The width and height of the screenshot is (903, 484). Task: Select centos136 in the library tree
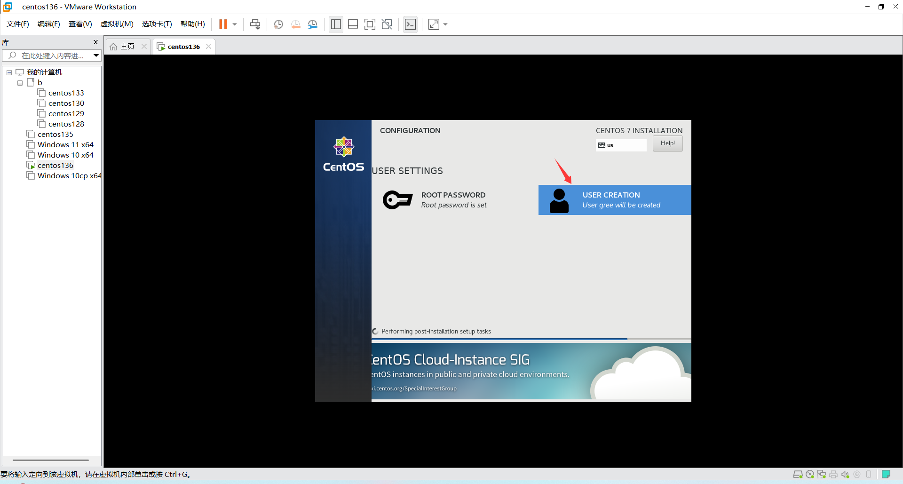click(x=55, y=165)
